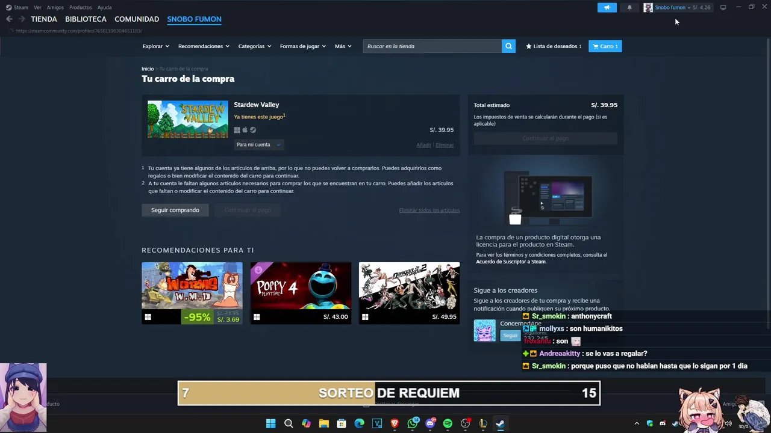
Task: Open the Steam announcements megaphone button
Action: tap(607, 7)
